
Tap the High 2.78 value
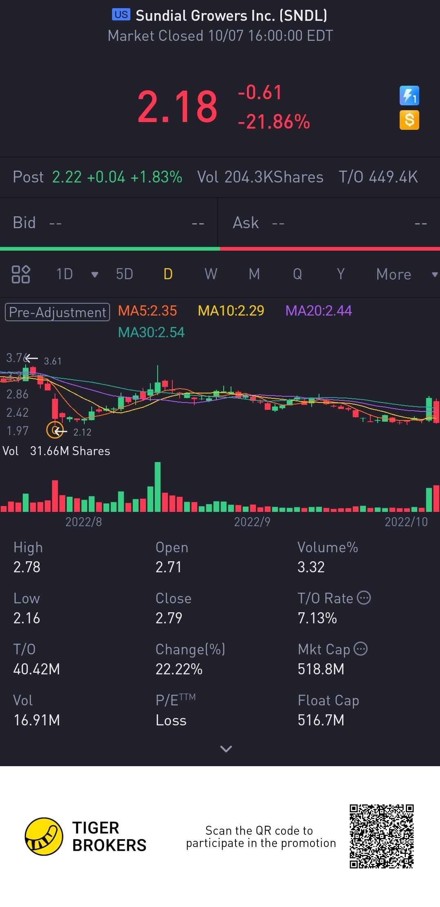pos(27,567)
